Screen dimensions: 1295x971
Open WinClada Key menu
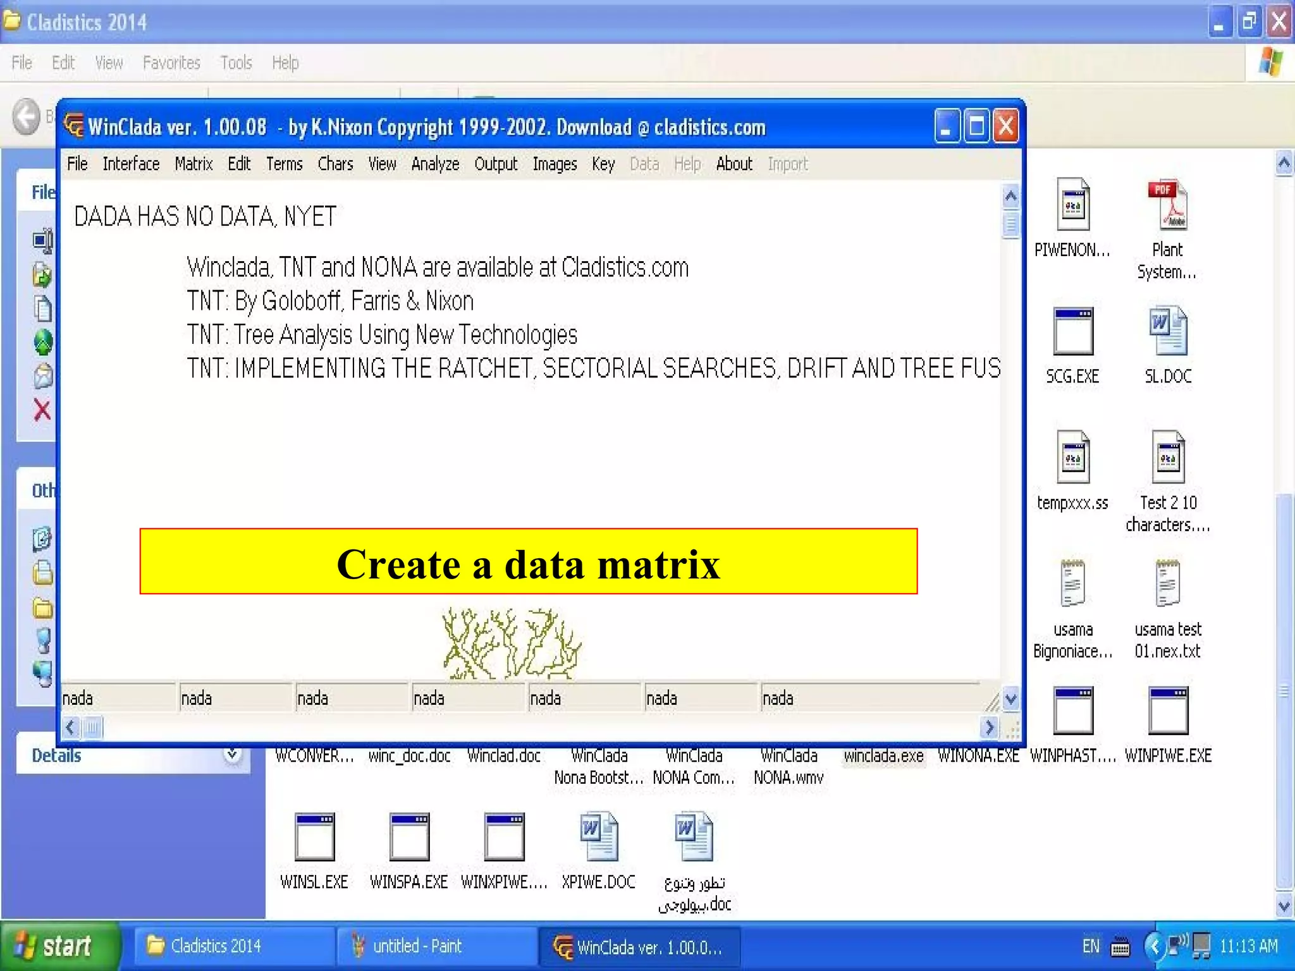point(603,164)
